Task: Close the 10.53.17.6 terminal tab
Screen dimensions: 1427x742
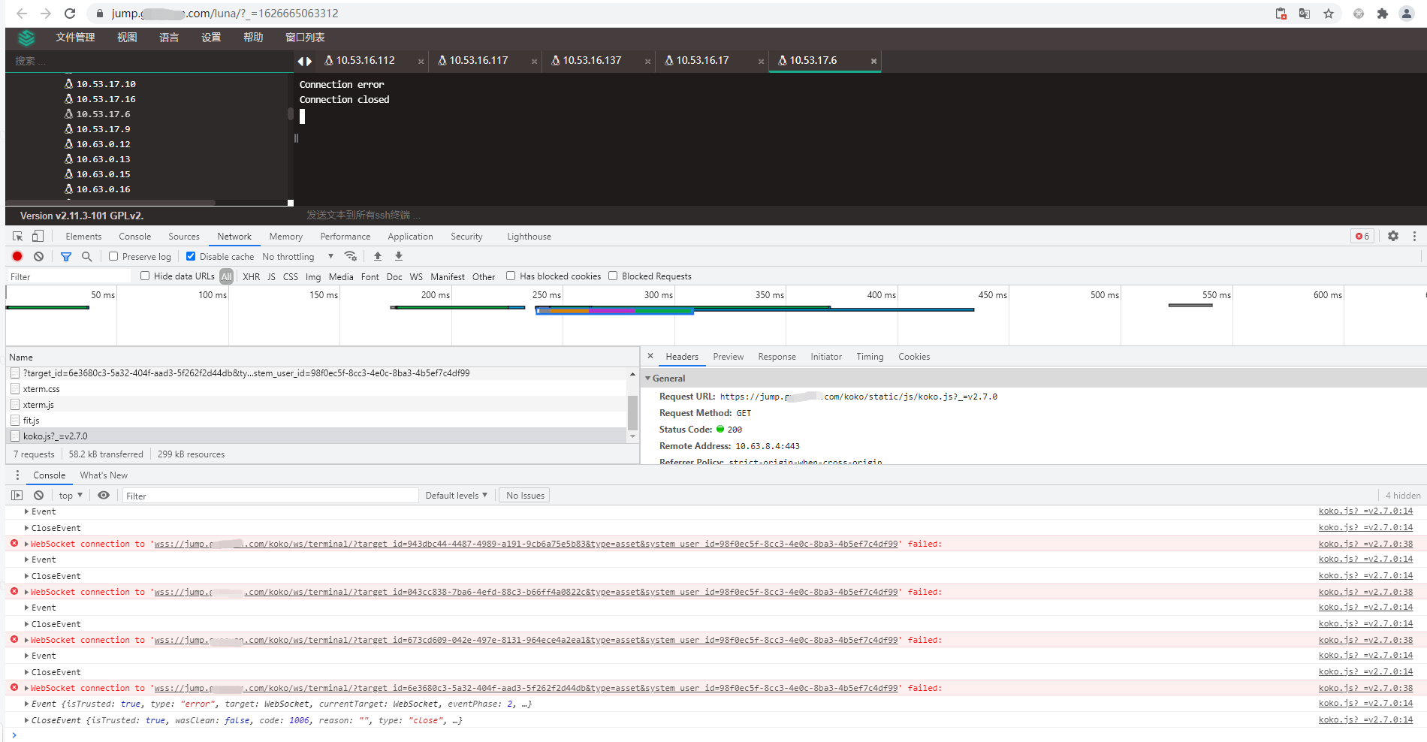Action: [873, 62]
